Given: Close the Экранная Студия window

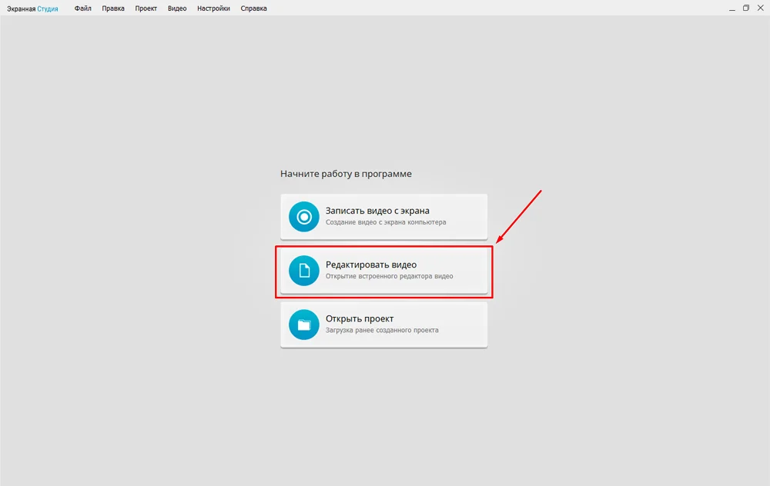Looking at the screenshot, I should pyautogui.click(x=760, y=8).
